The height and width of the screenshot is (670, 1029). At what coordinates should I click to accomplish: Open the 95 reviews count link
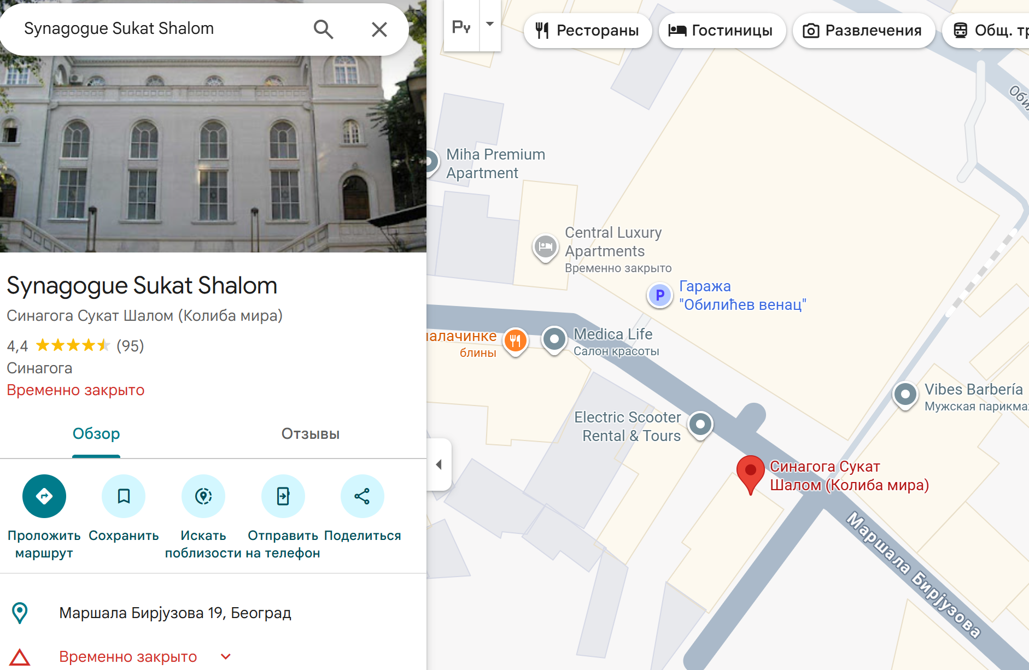130,346
